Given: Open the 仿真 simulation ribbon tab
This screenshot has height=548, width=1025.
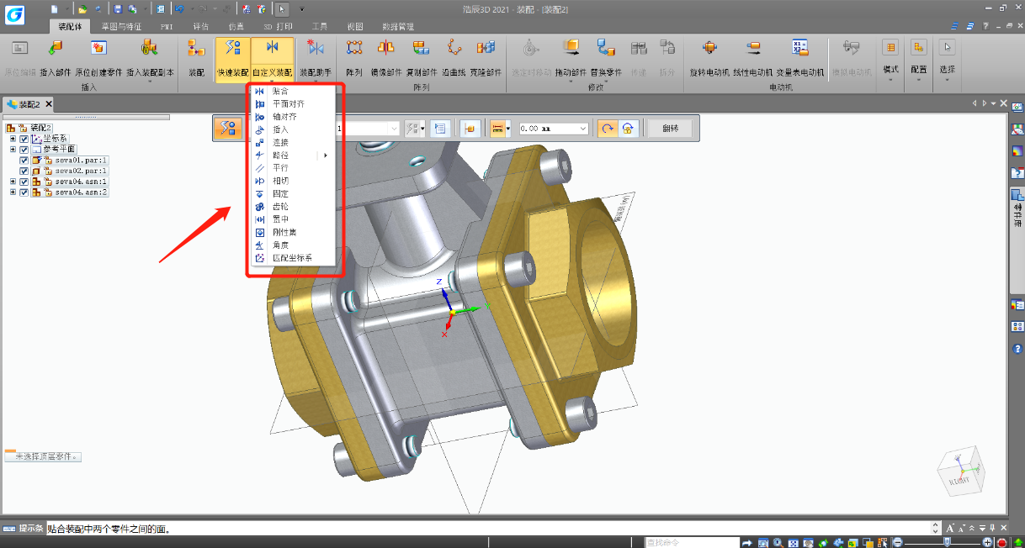Looking at the screenshot, I should (x=236, y=26).
